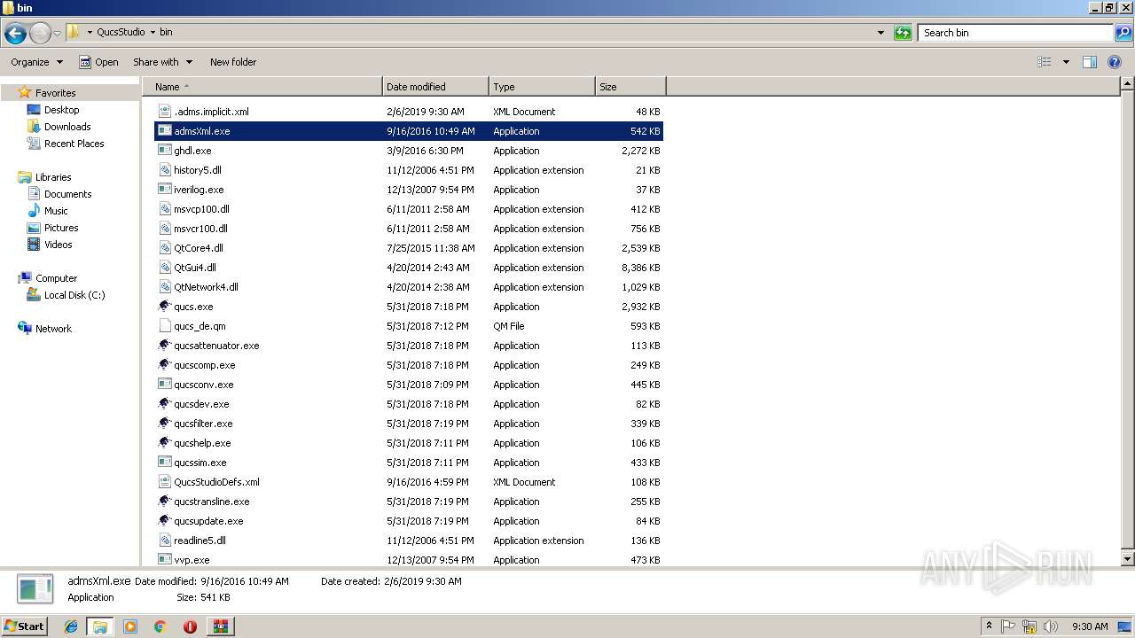Open Favorites in navigation pane
1135x638 pixels.
[55, 93]
